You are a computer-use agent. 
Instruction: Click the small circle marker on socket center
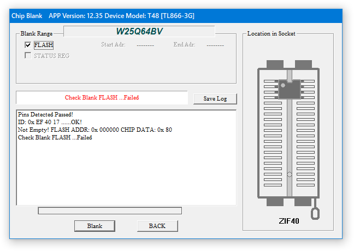pos(289,174)
